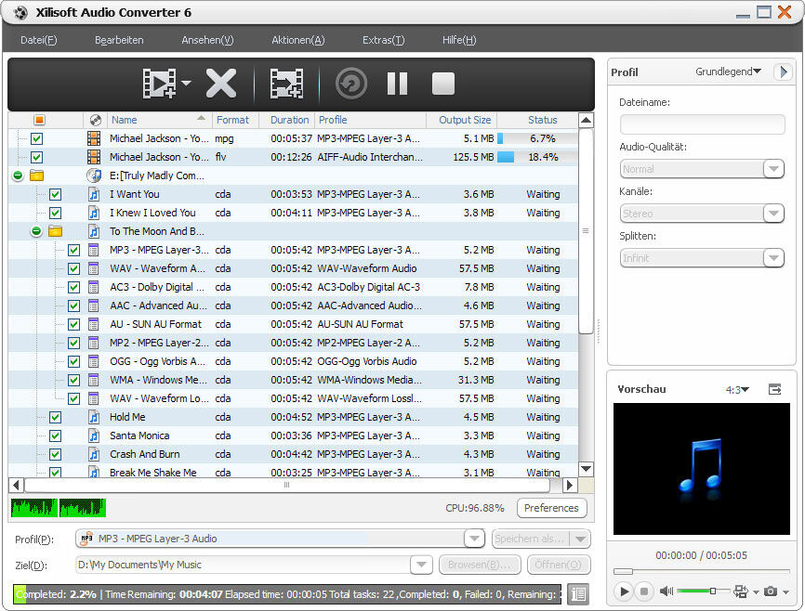The image size is (805, 611).
Task: Mute audio via the speaker icon
Action: click(x=666, y=591)
